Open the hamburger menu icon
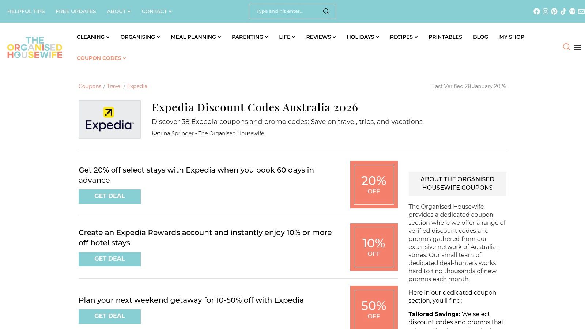 coord(577,48)
